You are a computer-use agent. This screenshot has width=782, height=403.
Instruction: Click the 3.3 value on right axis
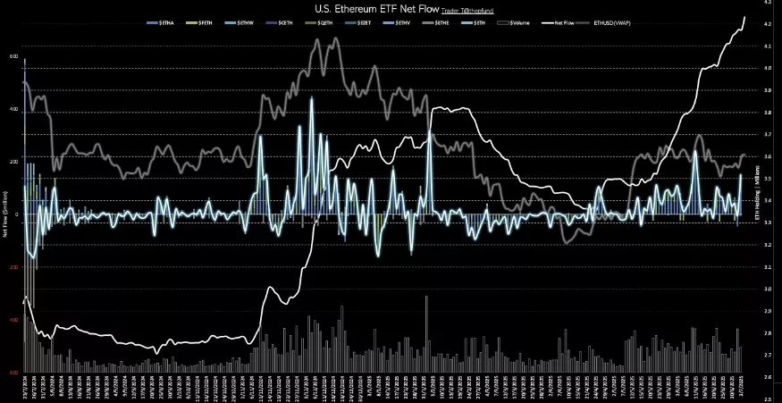[x=768, y=223]
